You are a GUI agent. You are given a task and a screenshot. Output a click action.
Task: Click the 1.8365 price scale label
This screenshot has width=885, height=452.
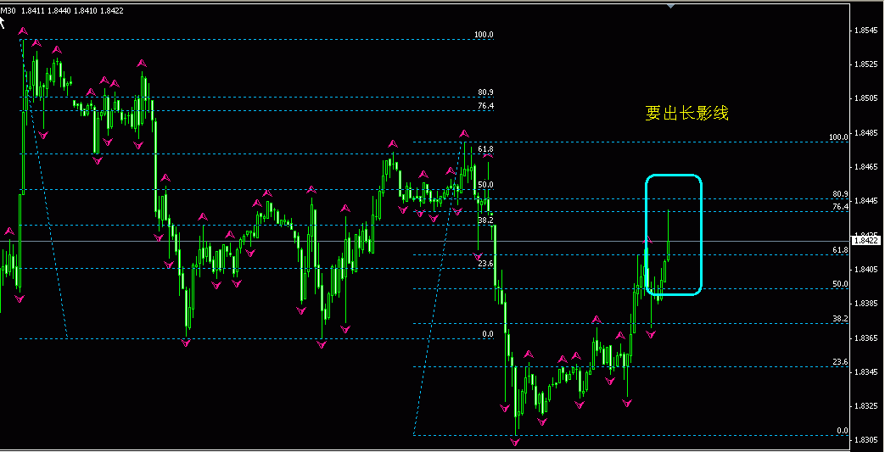[867, 338]
